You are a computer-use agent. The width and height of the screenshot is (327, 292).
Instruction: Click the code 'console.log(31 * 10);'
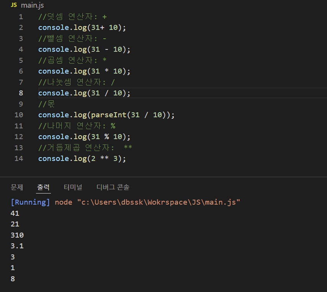click(x=84, y=71)
